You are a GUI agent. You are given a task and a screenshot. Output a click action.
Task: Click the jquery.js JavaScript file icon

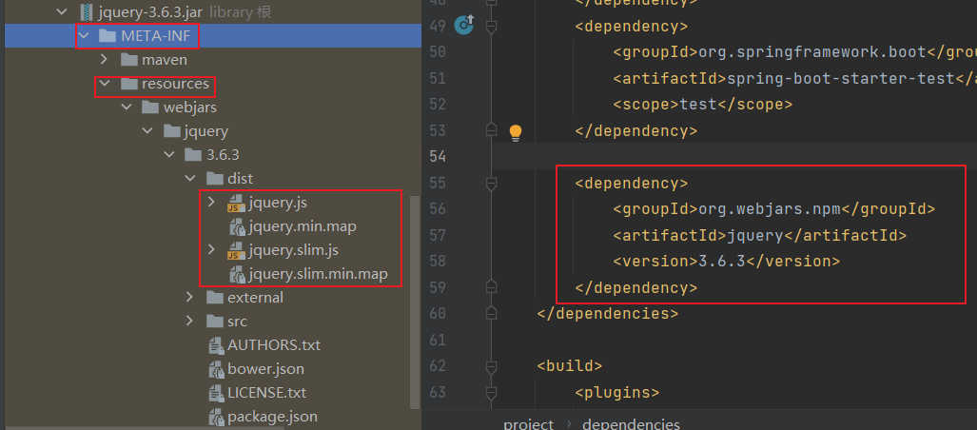point(236,203)
